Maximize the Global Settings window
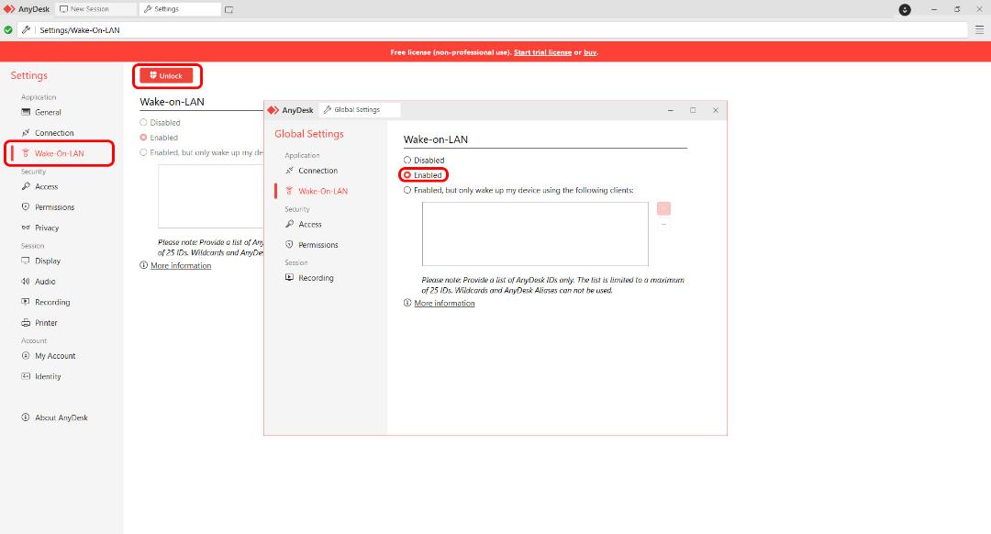Image resolution: width=991 pixels, height=534 pixels. coord(693,110)
